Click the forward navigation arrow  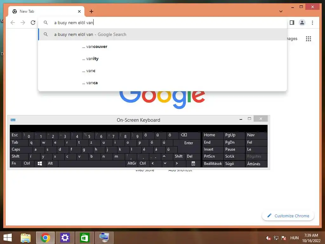click(x=23, y=23)
